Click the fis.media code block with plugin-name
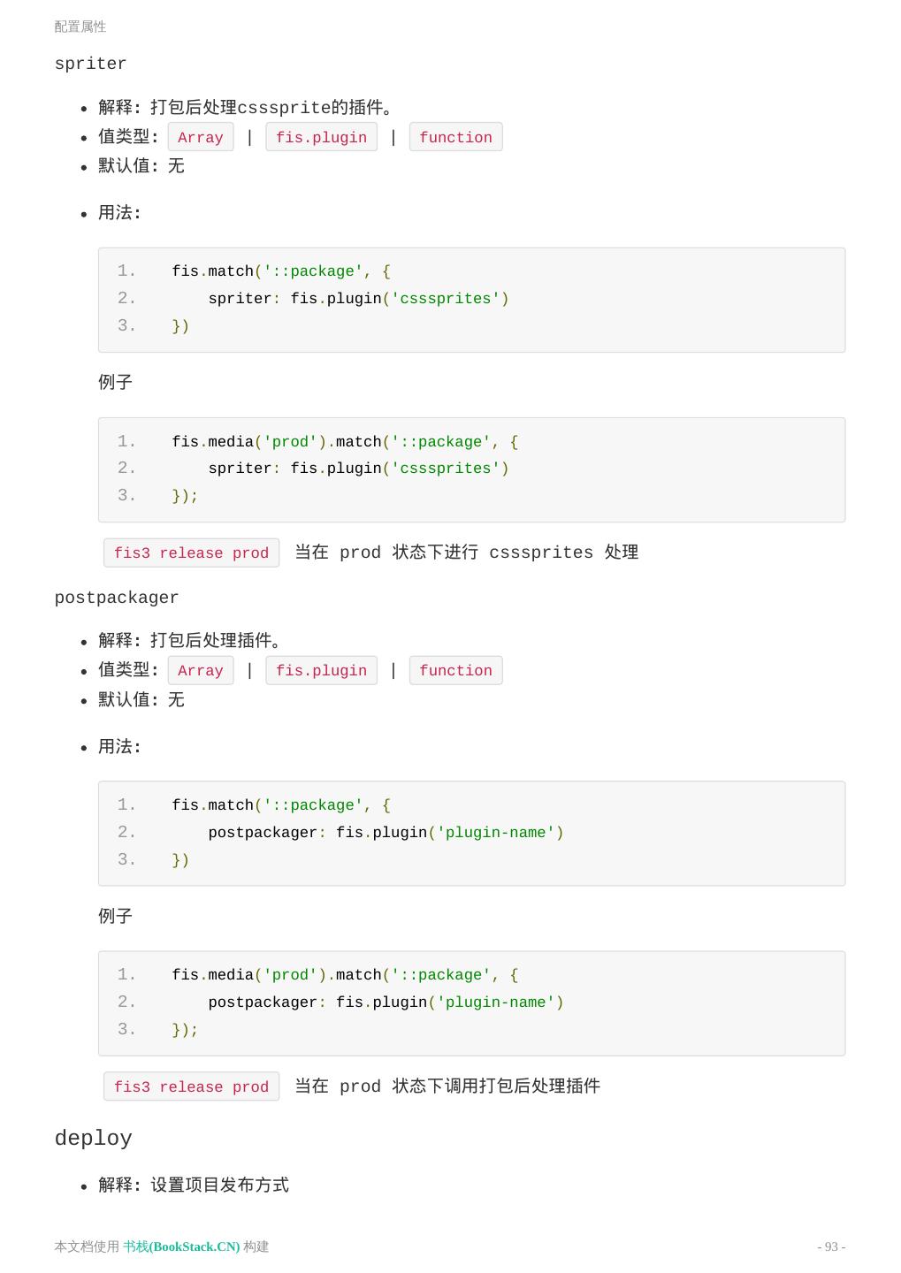The height and width of the screenshot is (1273, 901). tap(471, 1002)
